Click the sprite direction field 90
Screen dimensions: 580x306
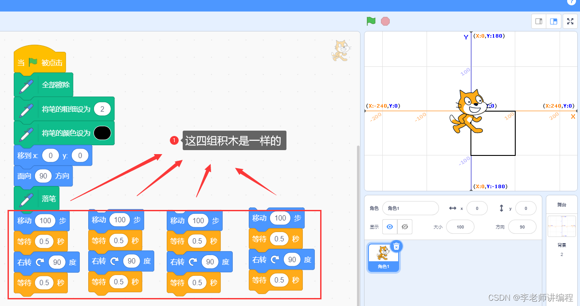(x=522, y=227)
